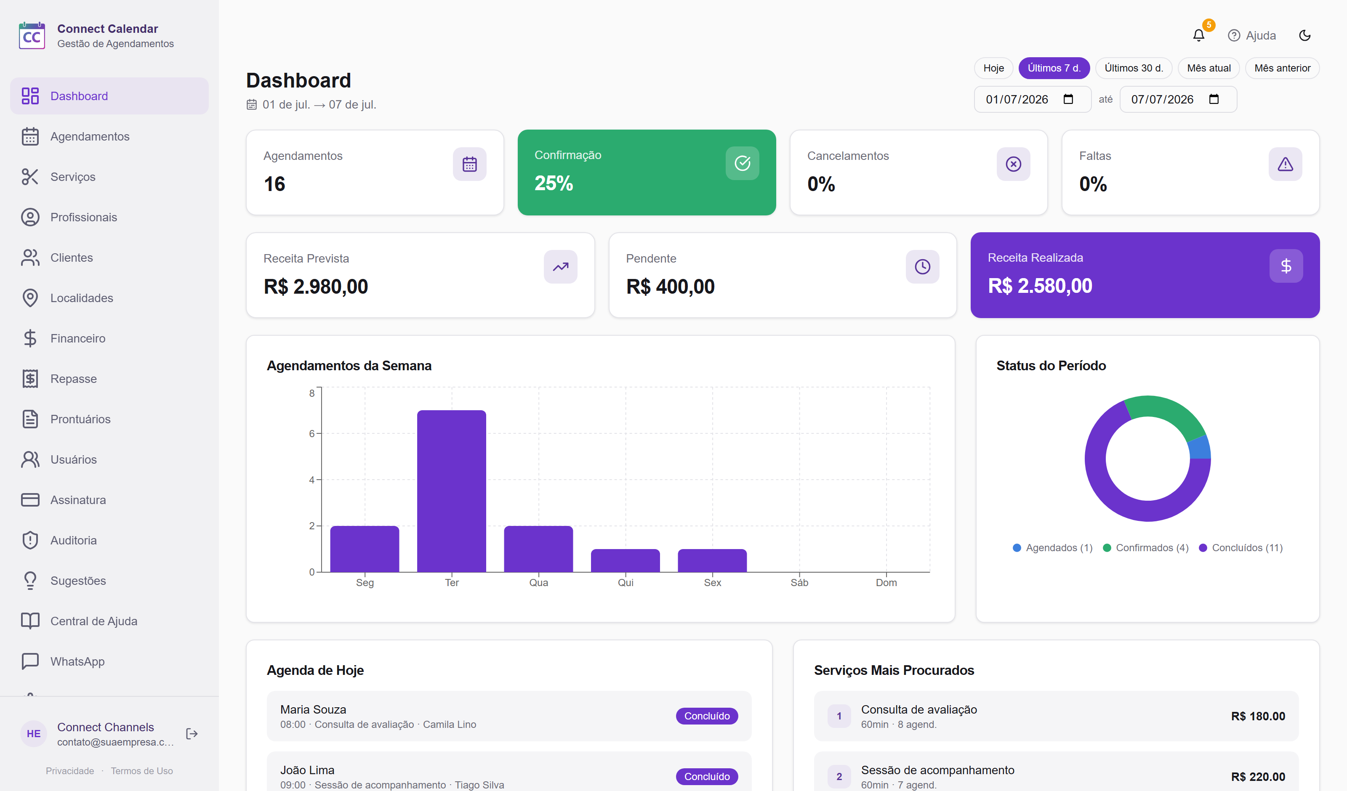Click the HE user avatar
This screenshot has width=1347, height=791.
tap(34, 734)
